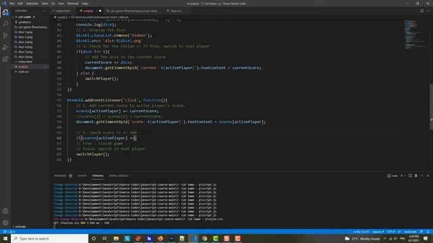Click the notifications bell in status bar
The image size is (433, 243).
[428, 232]
